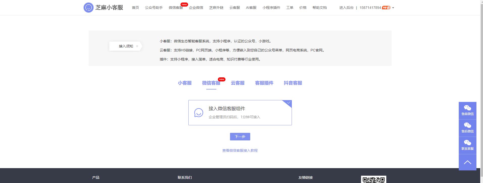
Task: Click the 插件 description line in notice
Action: (x=211, y=59)
